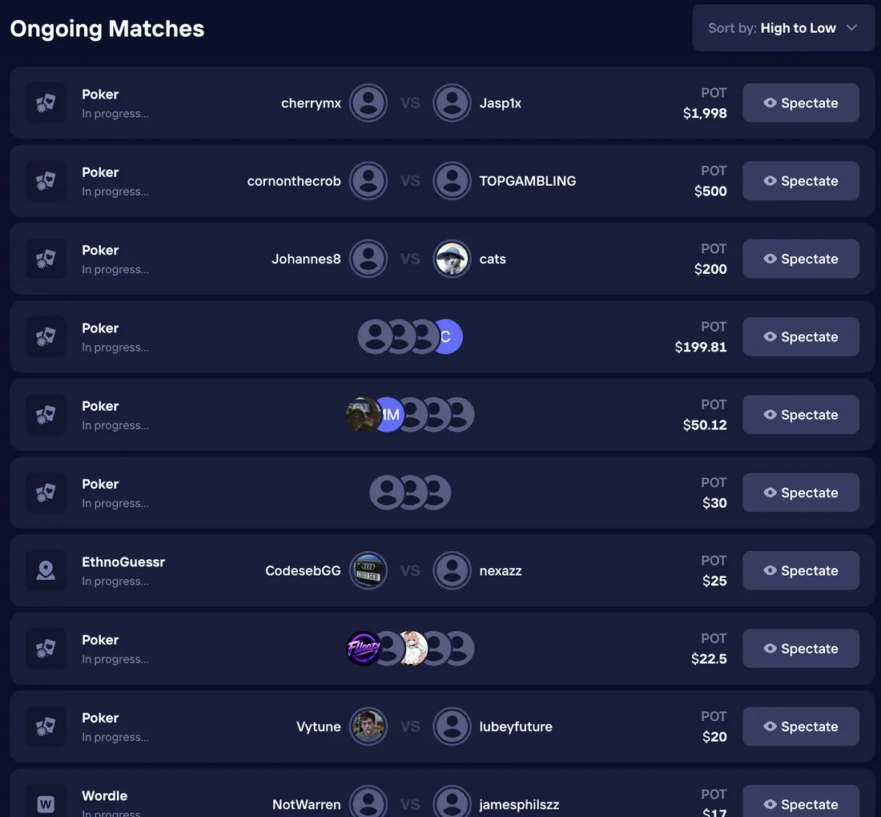Image resolution: width=881 pixels, height=817 pixels.
Task: Click the Wordle W game icon
Action: coord(46,803)
